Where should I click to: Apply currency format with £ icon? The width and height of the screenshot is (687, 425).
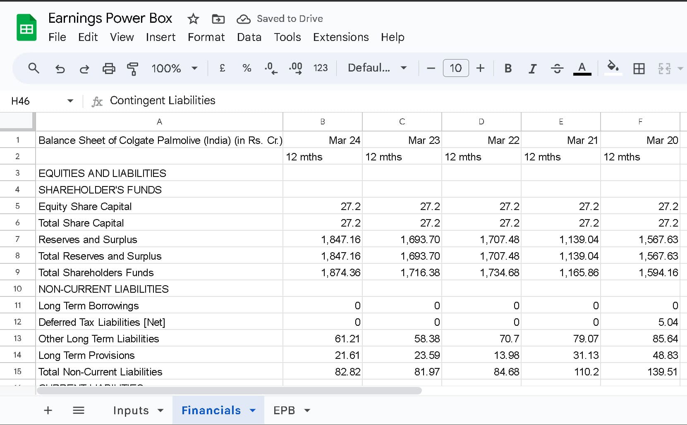pos(222,68)
